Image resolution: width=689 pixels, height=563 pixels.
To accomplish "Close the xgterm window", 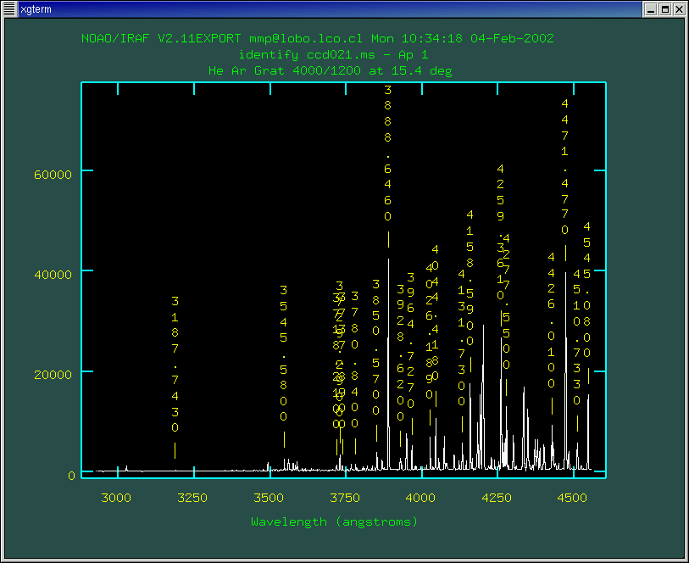I will [680, 9].
